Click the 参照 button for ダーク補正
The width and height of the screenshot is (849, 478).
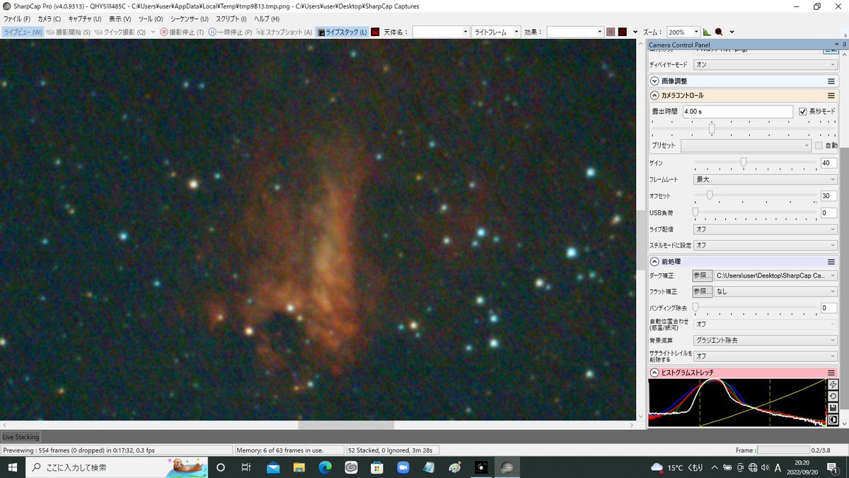pos(702,275)
